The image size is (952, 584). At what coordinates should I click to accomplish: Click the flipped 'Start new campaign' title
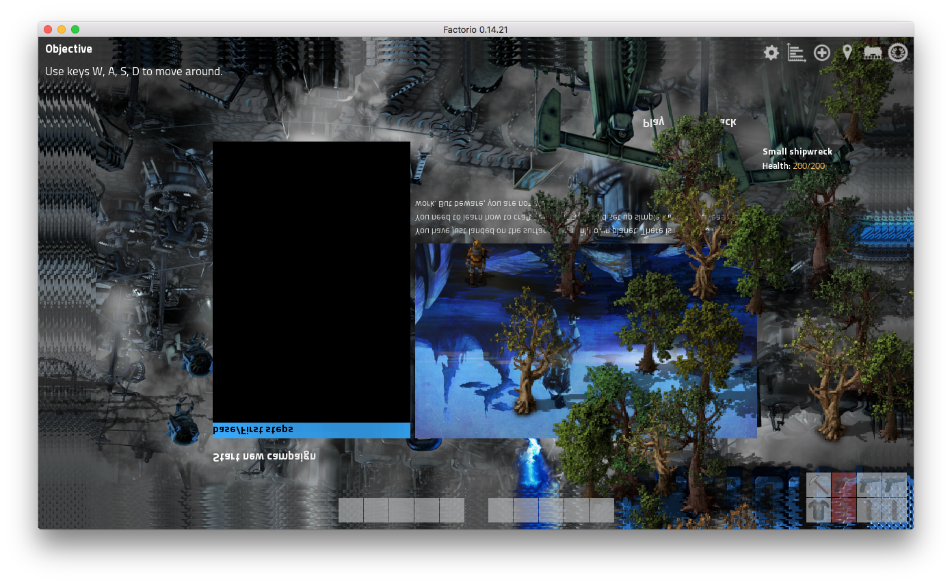point(265,456)
